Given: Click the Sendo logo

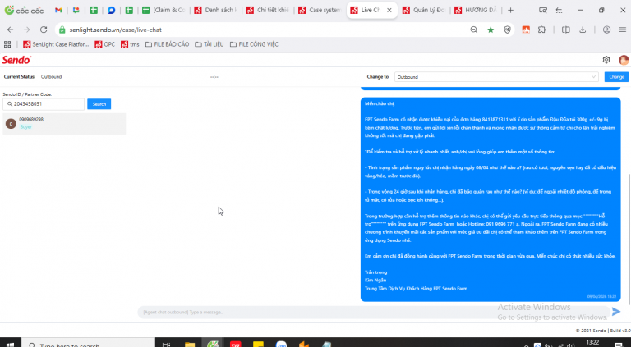Looking at the screenshot, I should [16, 60].
